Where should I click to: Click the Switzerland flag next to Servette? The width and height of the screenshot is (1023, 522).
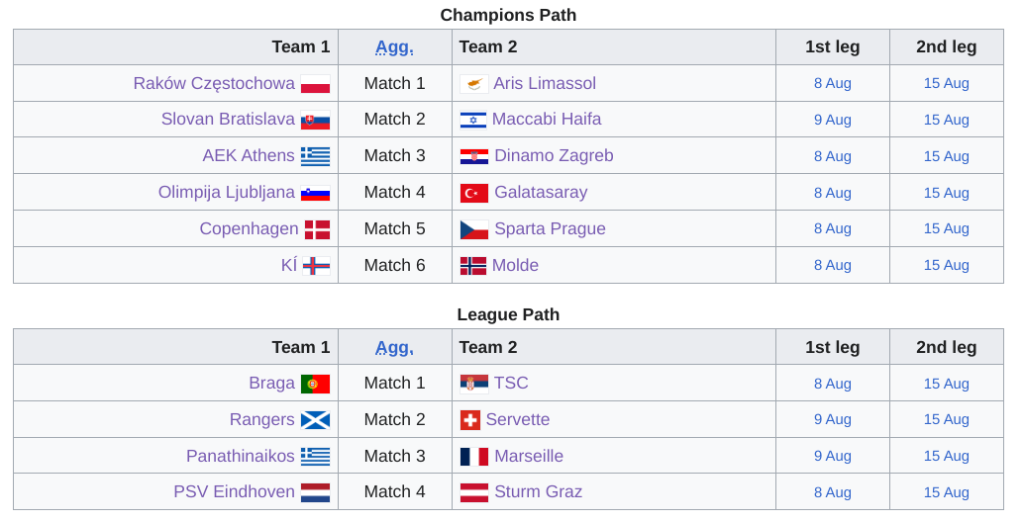click(469, 420)
